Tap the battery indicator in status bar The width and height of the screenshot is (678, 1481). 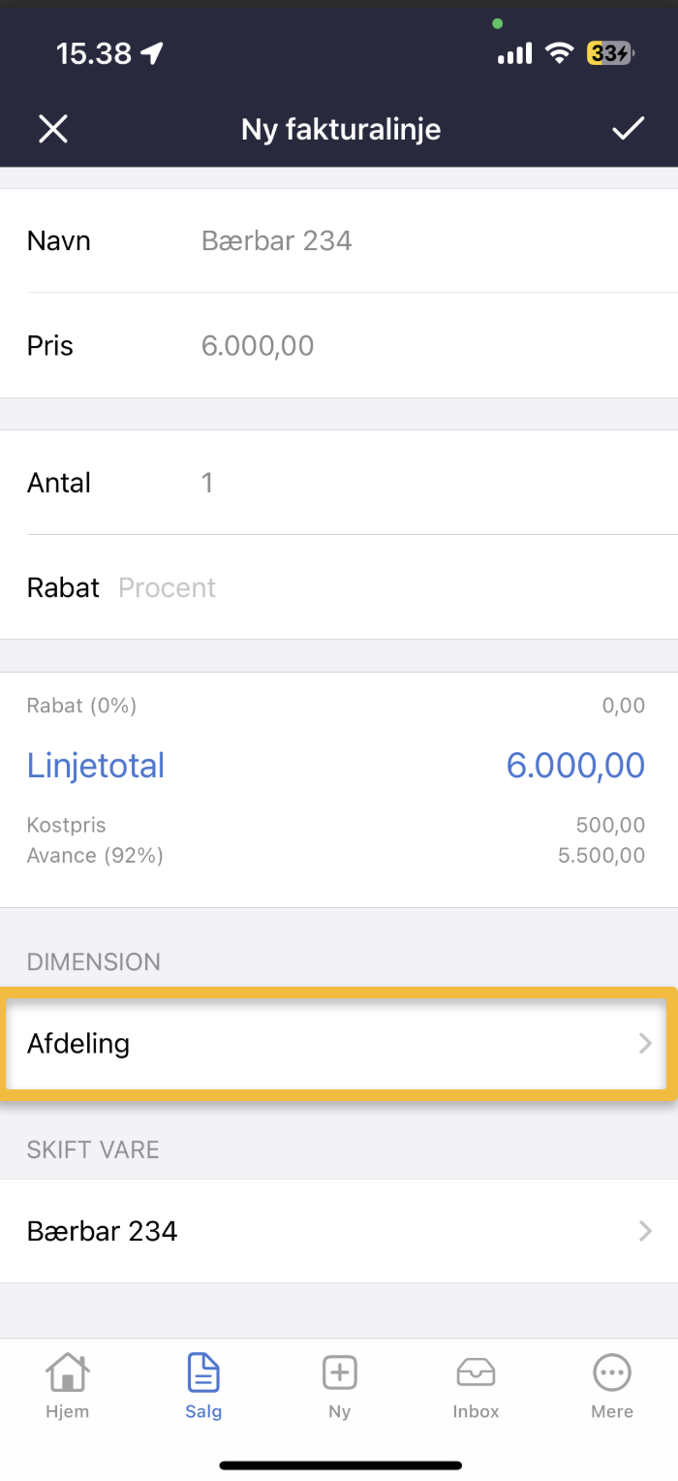609,53
